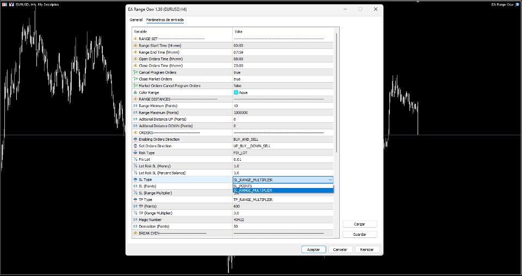The image size is (522, 276).
Task: Toggle Close Market Orders true value
Action: pos(283,79)
